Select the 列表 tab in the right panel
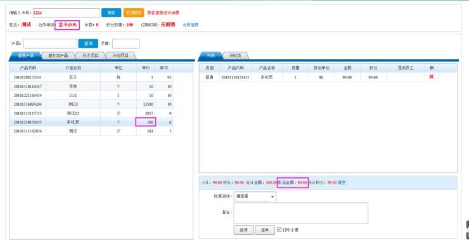Screen dimensions: 469x240 tap(211, 56)
